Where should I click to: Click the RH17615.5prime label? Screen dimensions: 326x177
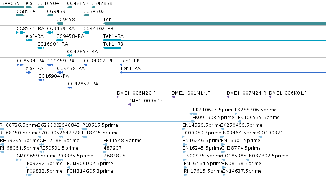click(203, 171)
